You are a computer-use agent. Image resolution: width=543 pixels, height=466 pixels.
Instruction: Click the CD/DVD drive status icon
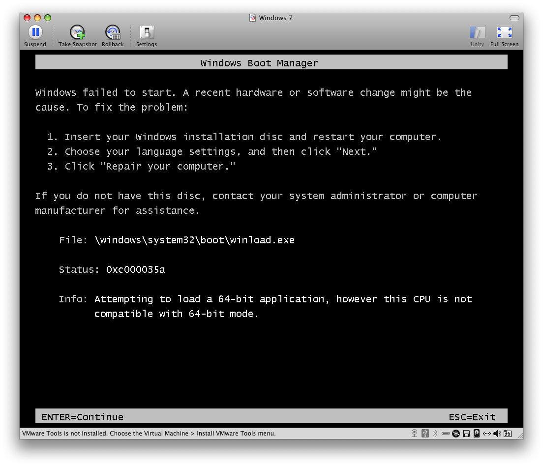[x=456, y=434]
